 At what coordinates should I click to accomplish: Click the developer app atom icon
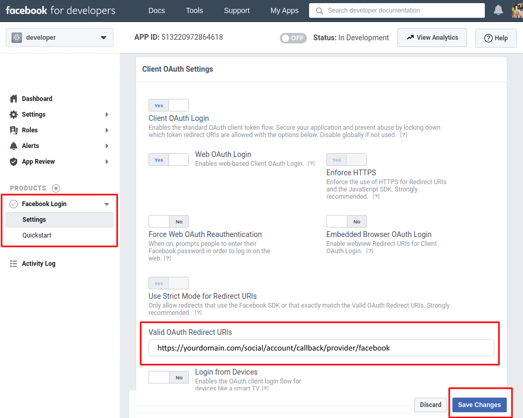pyautogui.click(x=17, y=37)
